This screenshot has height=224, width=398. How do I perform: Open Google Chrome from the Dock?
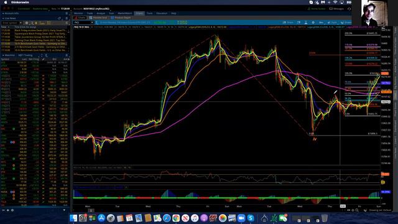(x=176, y=218)
